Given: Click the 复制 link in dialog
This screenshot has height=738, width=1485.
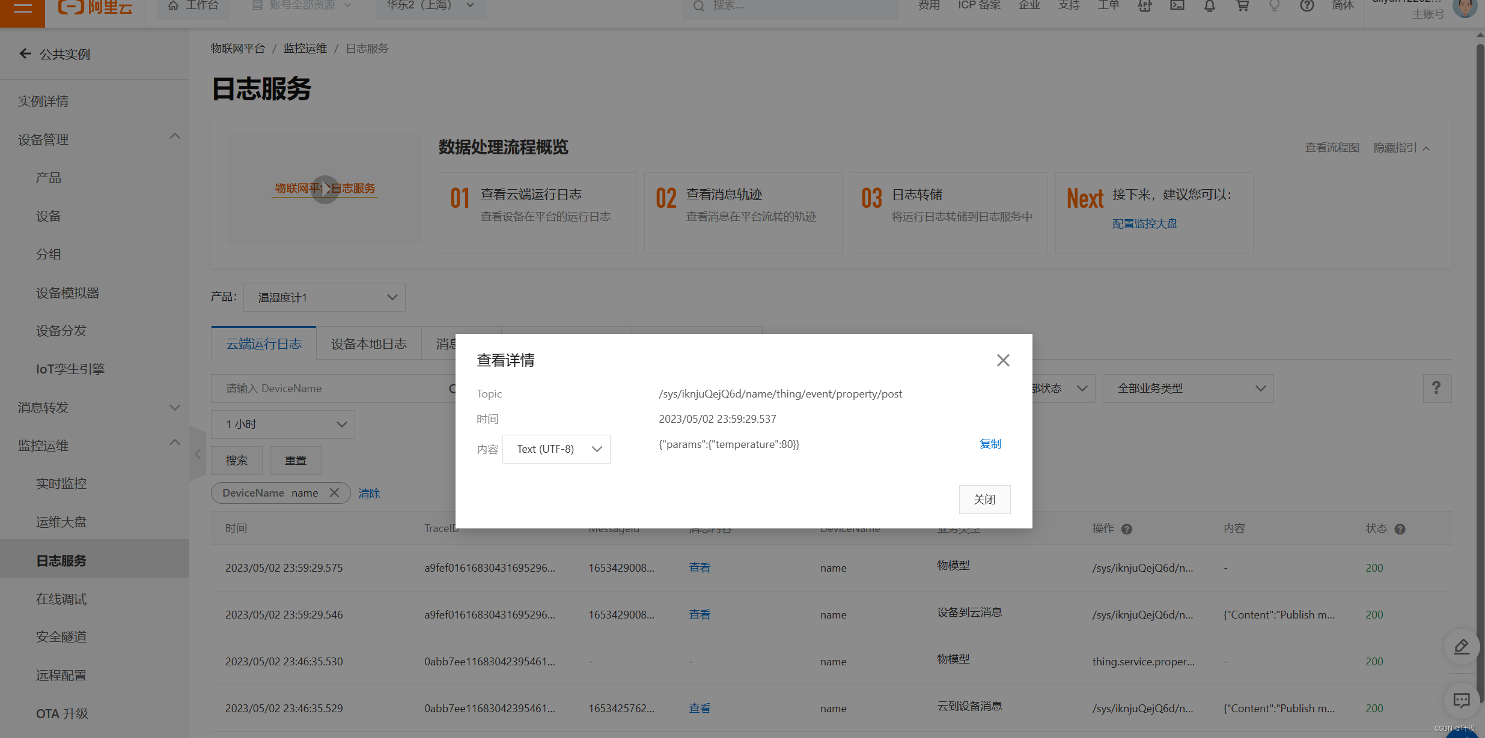Looking at the screenshot, I should coord(990,444).
